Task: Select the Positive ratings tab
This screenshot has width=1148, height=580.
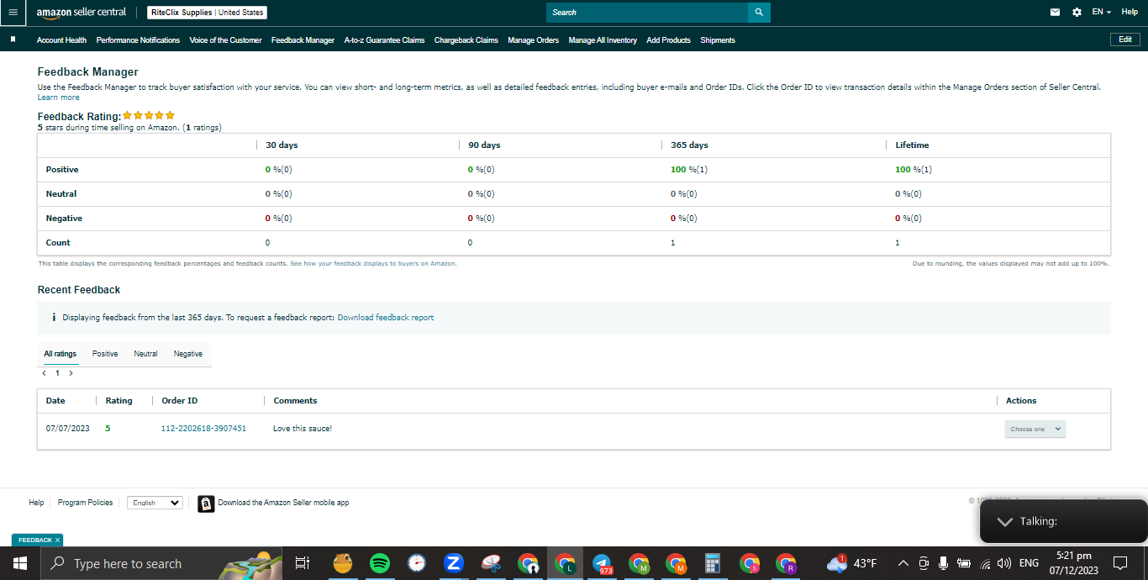Action: click(x=105, y=354)
